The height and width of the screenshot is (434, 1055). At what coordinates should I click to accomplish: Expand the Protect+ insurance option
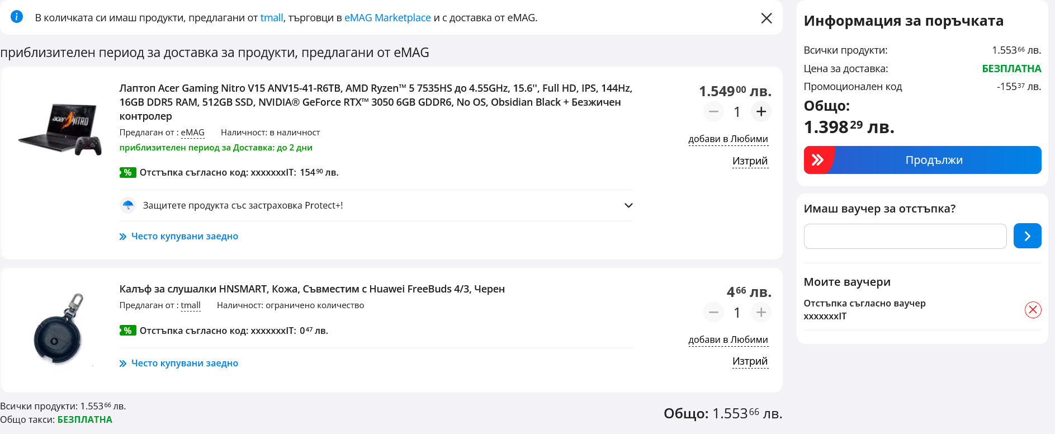(628, 205)
